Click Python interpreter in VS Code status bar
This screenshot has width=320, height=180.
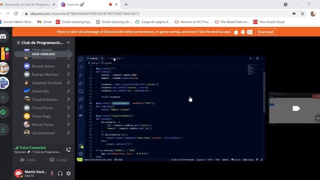pyautogui.click(x=97, y=160)
